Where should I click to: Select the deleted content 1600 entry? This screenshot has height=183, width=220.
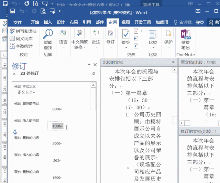(x=57, y=178)
